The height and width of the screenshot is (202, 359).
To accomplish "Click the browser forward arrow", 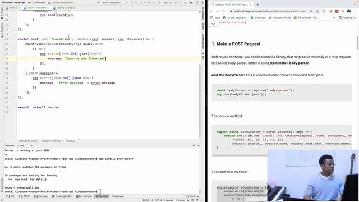I will point(217,11).
